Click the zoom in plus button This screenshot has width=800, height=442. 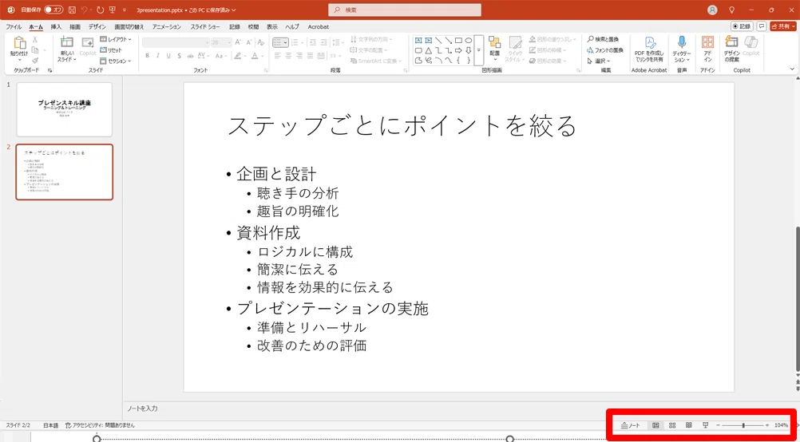766,425
